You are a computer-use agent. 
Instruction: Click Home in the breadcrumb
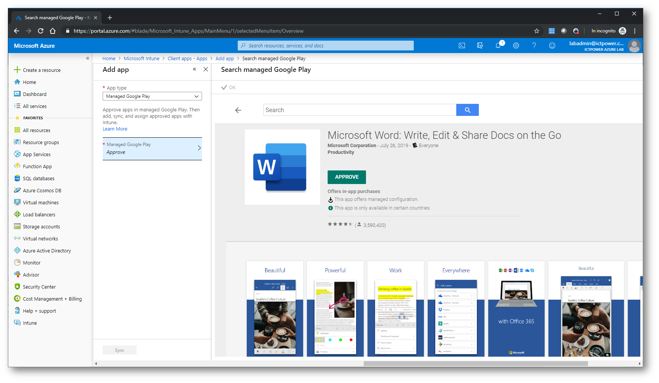[x=109, y=58]
